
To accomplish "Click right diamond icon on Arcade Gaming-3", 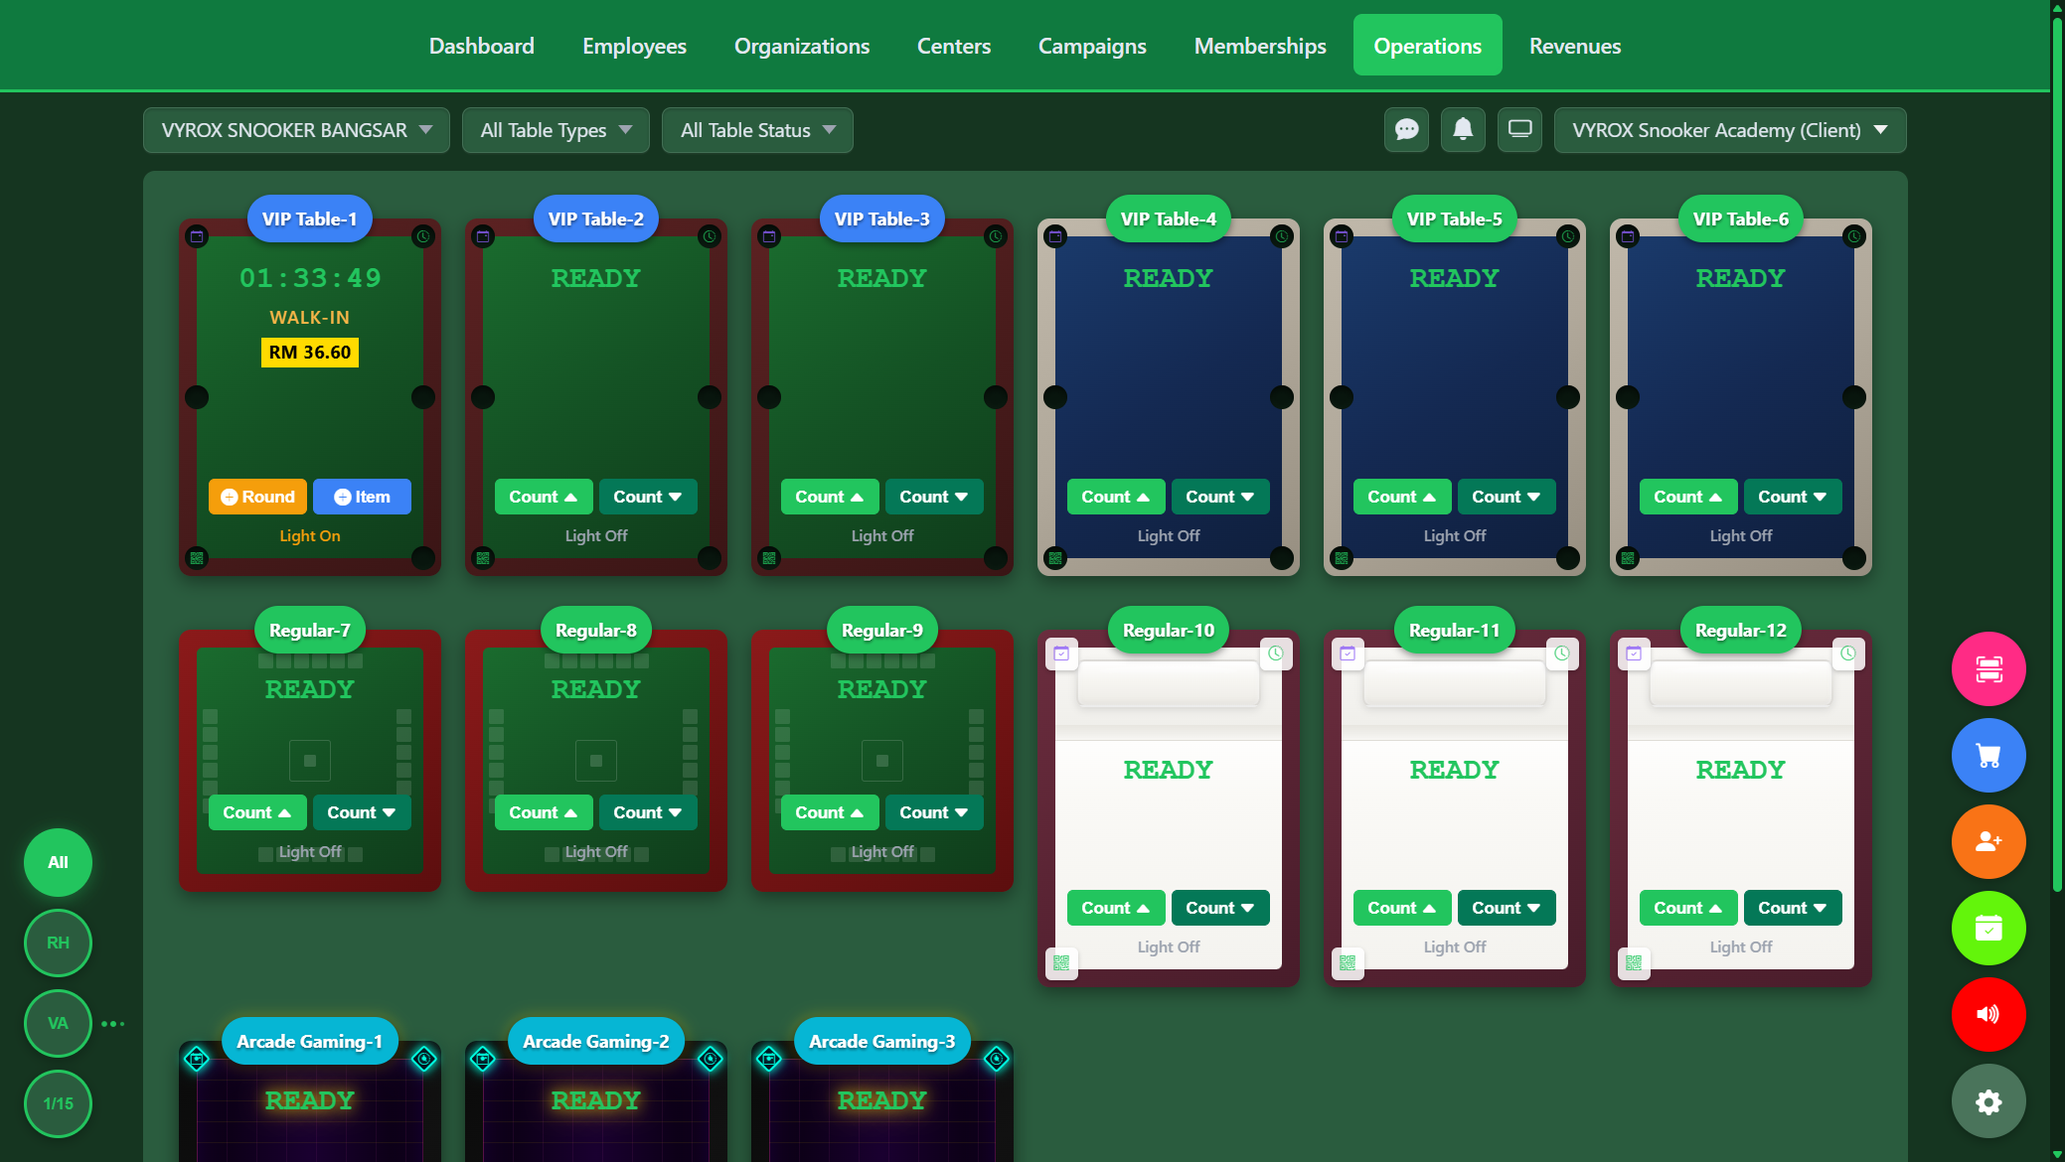I will 997,1059.
